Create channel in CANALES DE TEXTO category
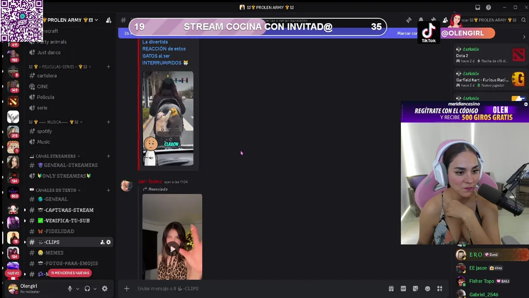529x298 pixels. point(108,190)
